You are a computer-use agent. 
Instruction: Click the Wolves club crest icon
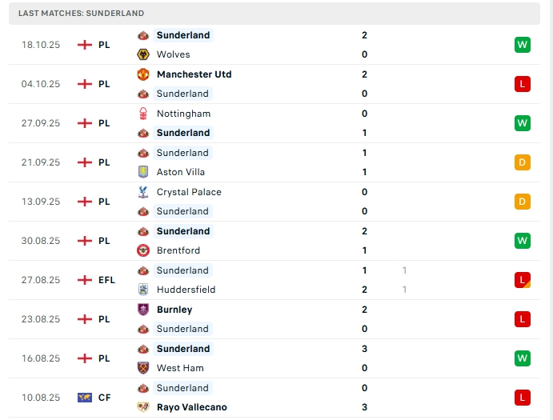click(143, 54)
